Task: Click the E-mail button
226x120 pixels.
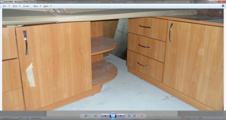Action: click(x=26, y=6)
